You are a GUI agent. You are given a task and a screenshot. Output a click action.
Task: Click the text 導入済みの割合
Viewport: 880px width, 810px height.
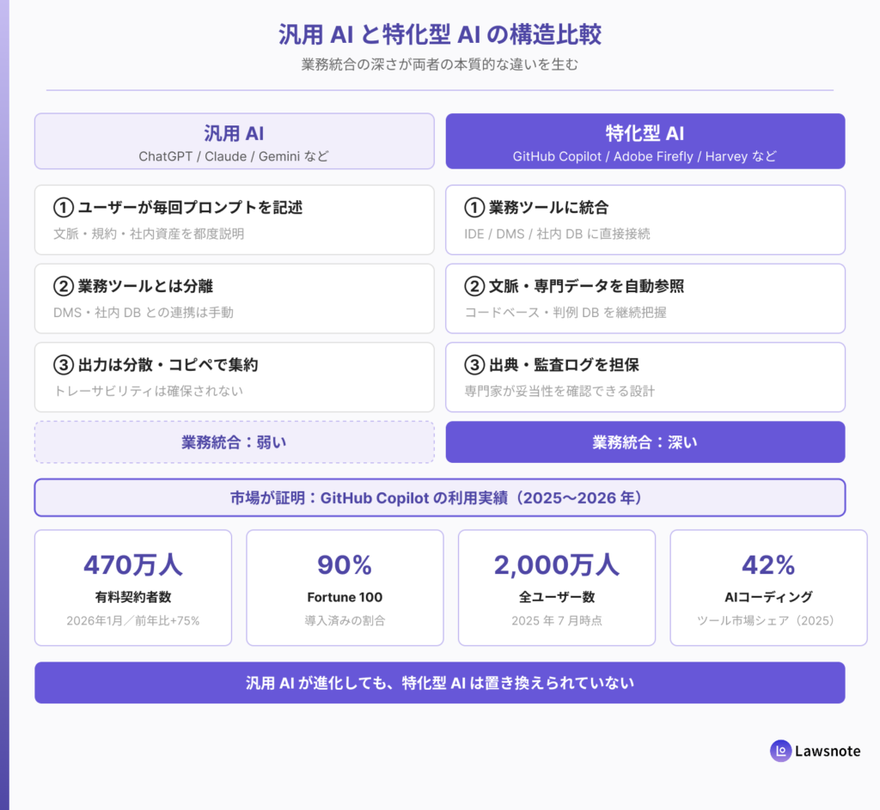pos(345,621)
